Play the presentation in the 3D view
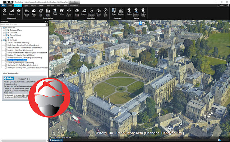Screen dimensions: 230x142 pyautogui.click(x=141, y=23)
